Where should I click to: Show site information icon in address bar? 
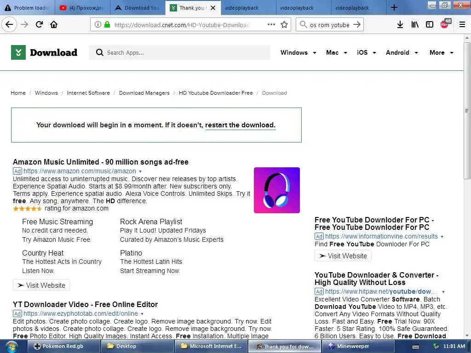coord(98,25)
